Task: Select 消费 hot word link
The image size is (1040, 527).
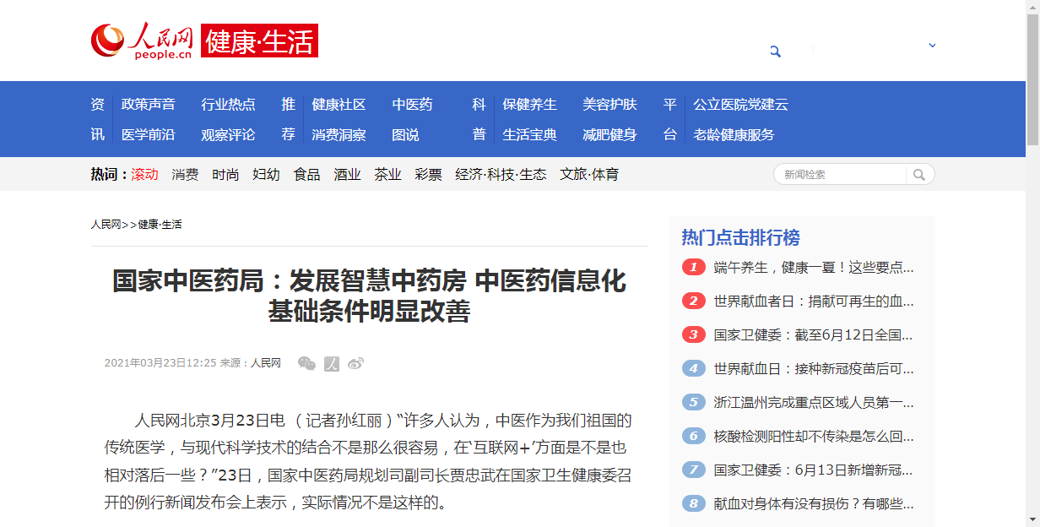Action: (x=185, y=175)
